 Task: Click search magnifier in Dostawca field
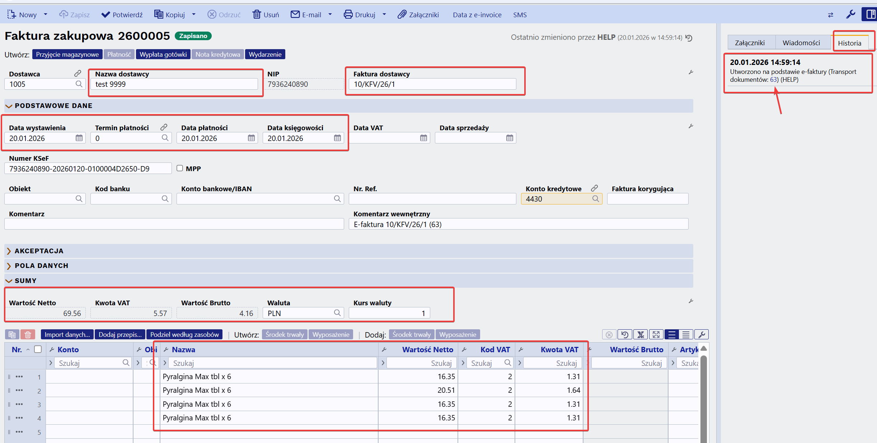(79, 84)
